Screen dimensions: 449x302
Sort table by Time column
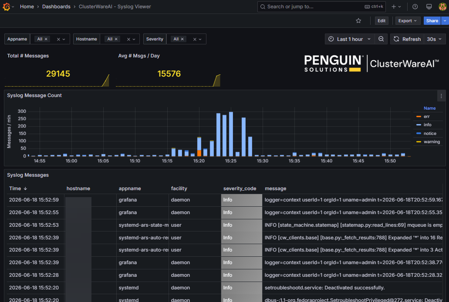click(18, 188)
